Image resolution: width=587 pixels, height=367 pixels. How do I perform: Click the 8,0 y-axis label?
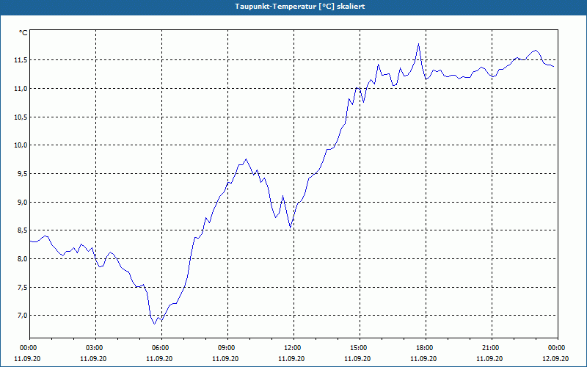[21, 259]
